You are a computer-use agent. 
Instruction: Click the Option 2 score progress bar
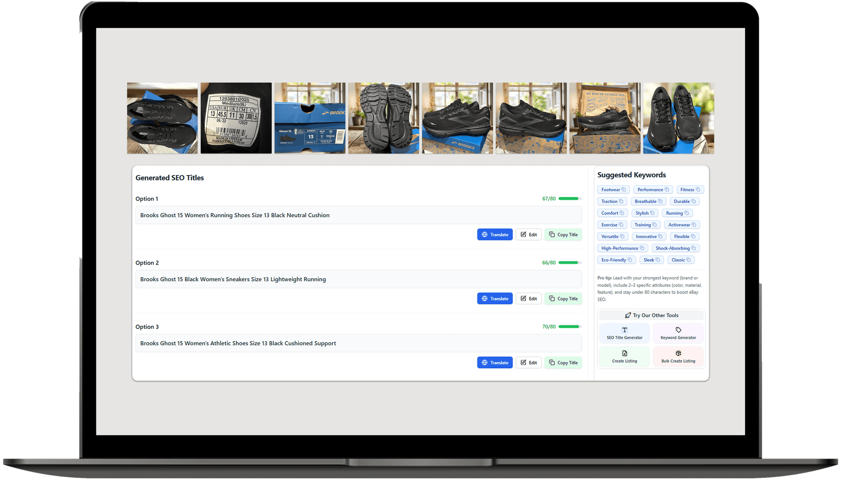tap(569, 263)
